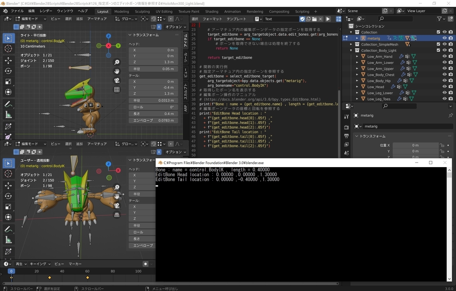Click the 半径 0.05 m slider field

point(153,69)
